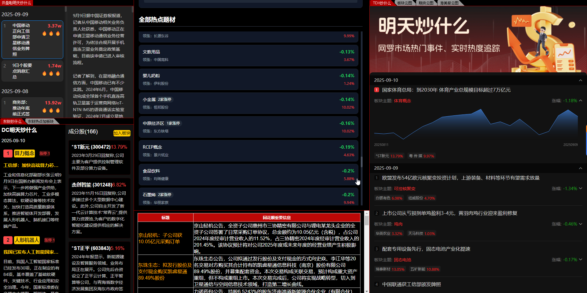
Task: Click flame heat icons on 9日个股要点消息汇总
Action: pyautogui.click(x=51, y=73)
